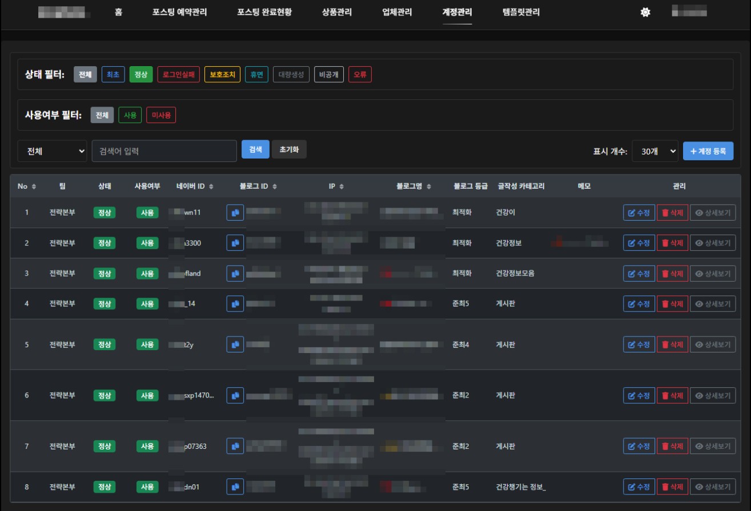Copy the blog ID in row 2
The image size is (751, 511).
coord(235,243)
